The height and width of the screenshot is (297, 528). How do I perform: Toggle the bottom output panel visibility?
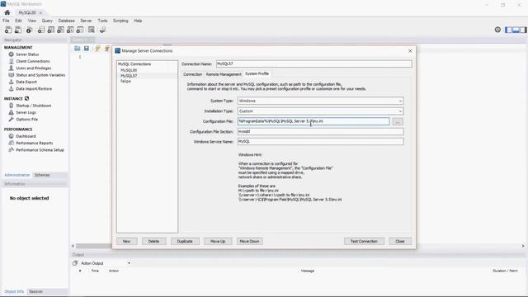point(516,30)
